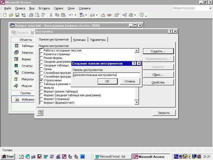Enable the Режим формы toolbar checkbox
Screen dimensions: 213x160
coord(41,58)
